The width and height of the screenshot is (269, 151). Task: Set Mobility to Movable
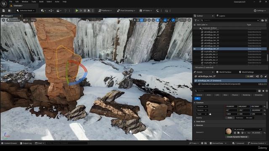(x=249, y=118)
